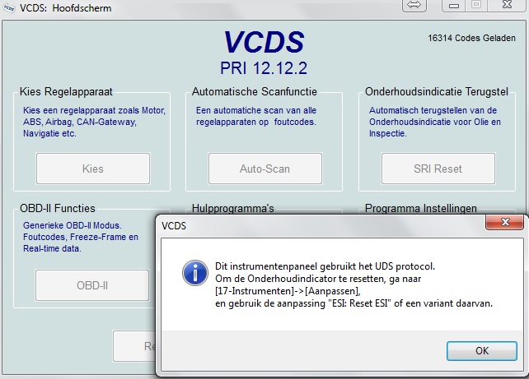The image size is (529, 379).
Task: Click the 'VCDS' dialog title bar text
Action: coord(174,226)
